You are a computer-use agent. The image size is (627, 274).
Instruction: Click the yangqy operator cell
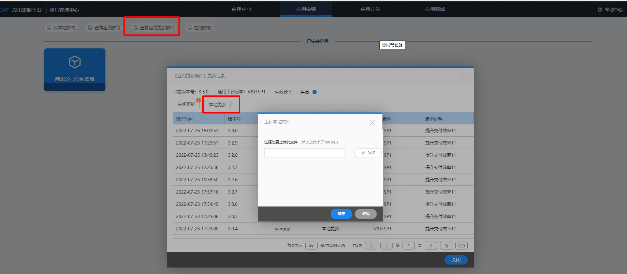(x=282, y=229)
